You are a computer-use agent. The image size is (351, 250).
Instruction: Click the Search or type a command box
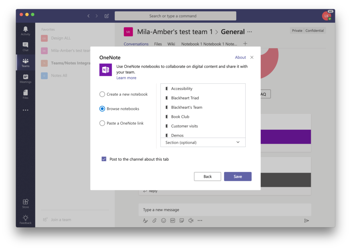[175, 16]
